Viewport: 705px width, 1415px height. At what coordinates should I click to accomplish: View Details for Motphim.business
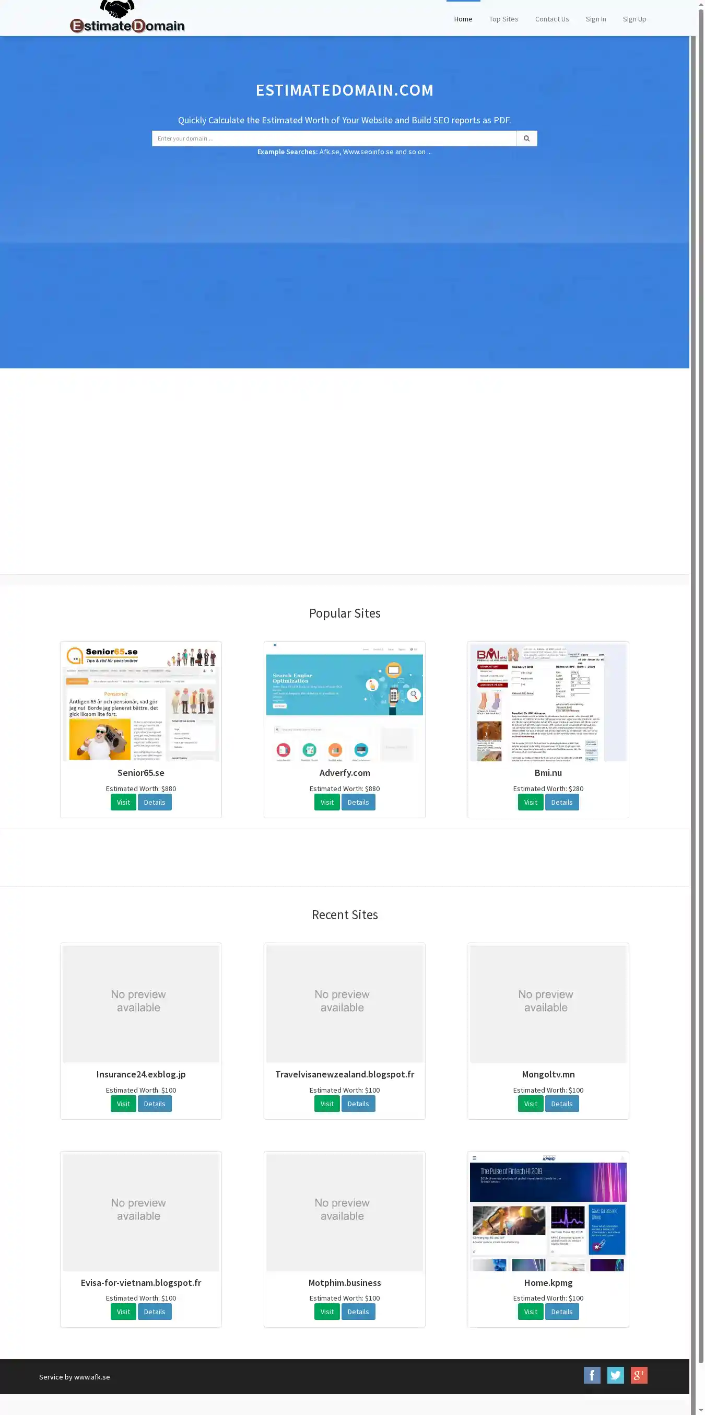point(358,1312)
